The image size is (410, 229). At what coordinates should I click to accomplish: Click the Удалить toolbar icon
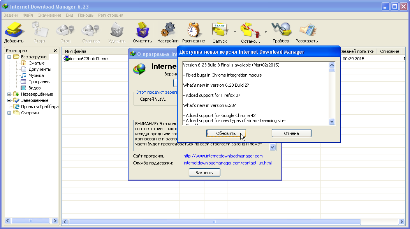pos(117,30)
